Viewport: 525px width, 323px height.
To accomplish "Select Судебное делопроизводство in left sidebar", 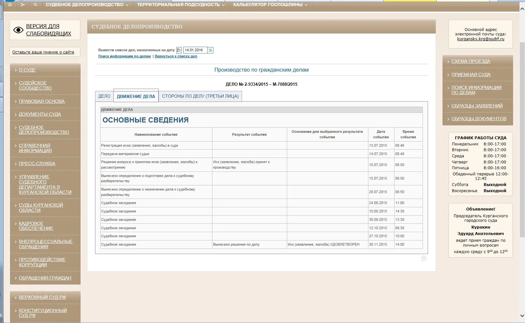I will point(44,130).
